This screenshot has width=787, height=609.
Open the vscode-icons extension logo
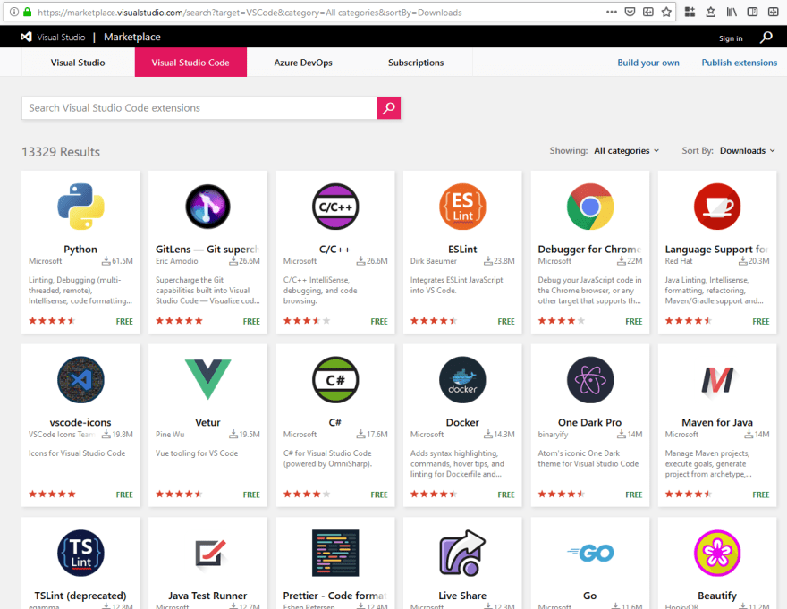[80, 379]
